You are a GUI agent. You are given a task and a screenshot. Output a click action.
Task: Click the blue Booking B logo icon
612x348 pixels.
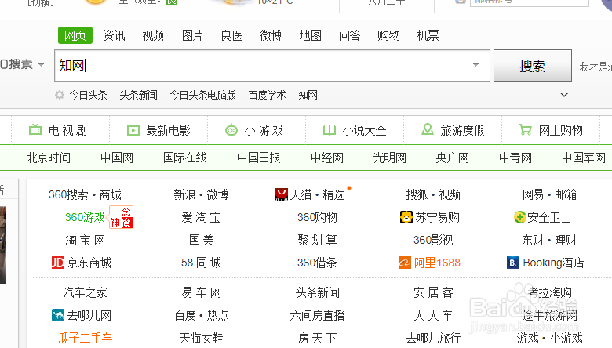click(x=513, y=263)
